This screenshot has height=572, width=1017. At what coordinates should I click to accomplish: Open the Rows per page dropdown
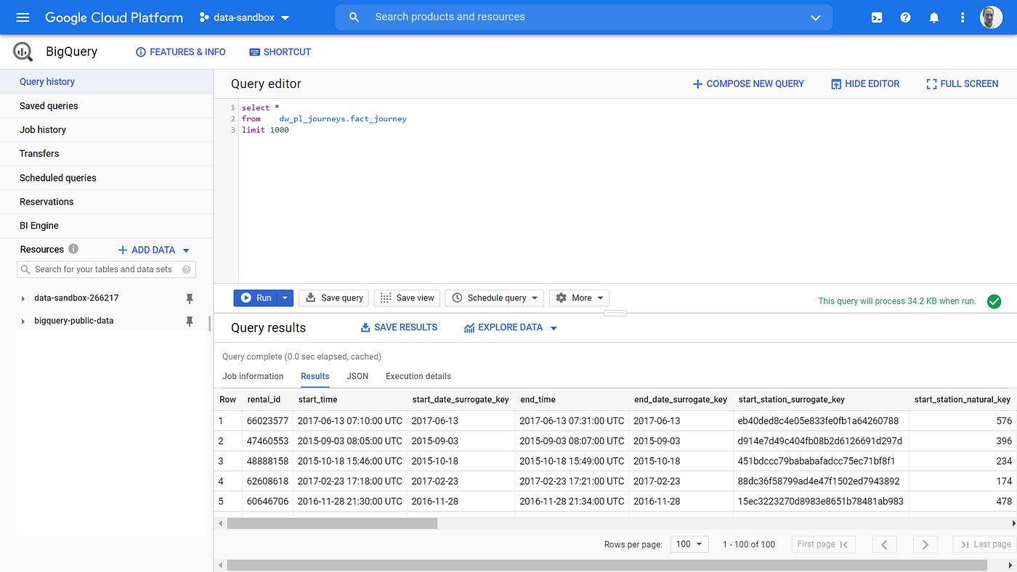(689, 544)
